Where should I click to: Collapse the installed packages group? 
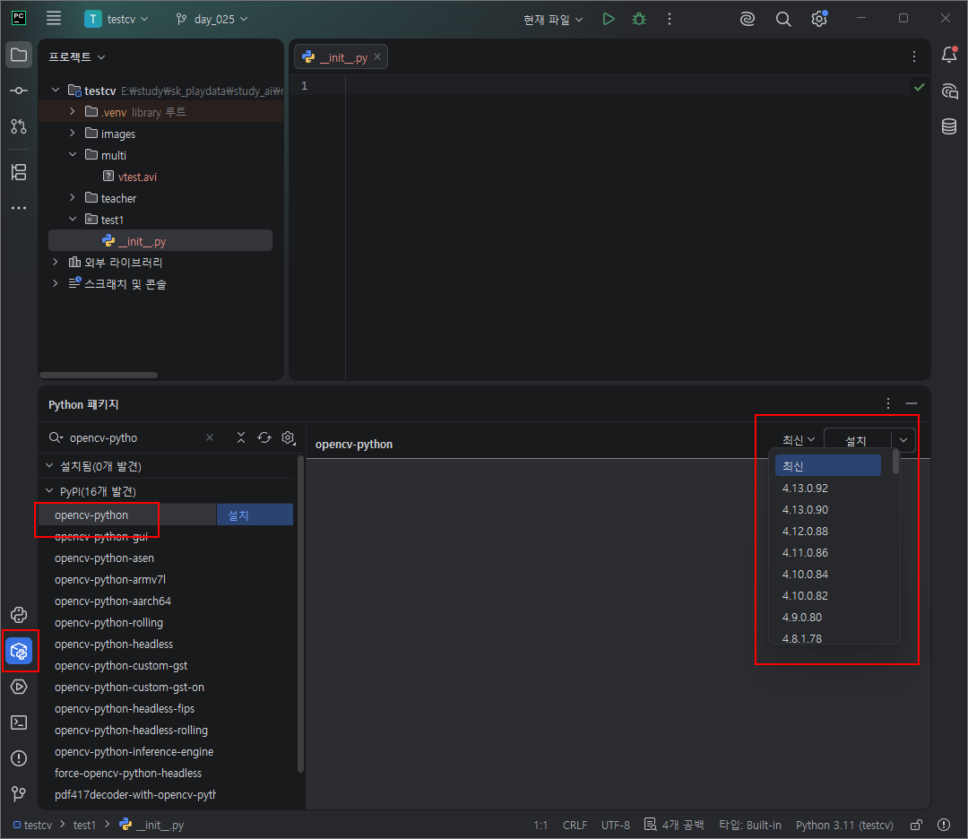click(x=49, y=465)
